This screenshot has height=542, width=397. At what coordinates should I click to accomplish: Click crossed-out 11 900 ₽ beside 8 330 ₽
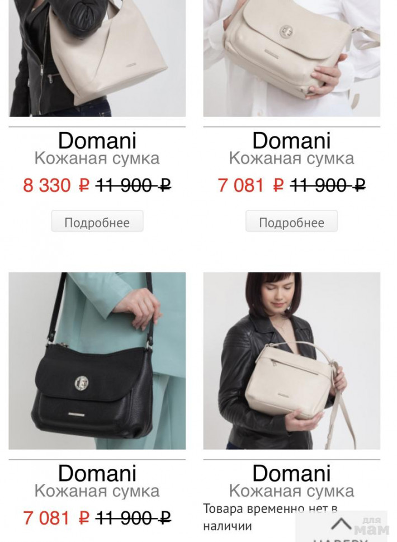pos(134,185)
